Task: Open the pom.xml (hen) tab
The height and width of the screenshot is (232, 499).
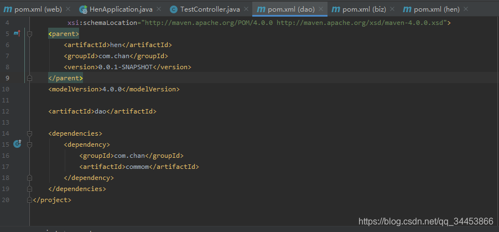Action: point(436,9)
